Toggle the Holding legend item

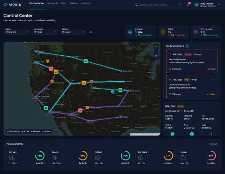[x=46, y=131]
